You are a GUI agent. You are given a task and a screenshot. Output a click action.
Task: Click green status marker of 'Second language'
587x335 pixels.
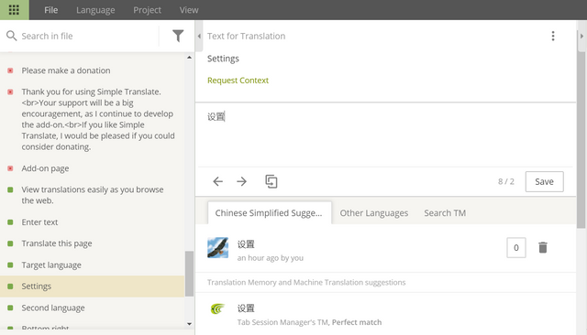10,308
